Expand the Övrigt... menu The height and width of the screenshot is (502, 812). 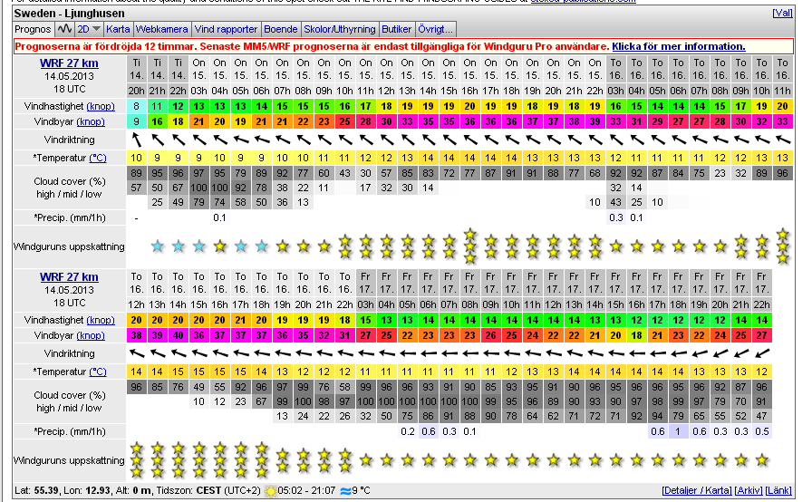(x=436, y=29)
